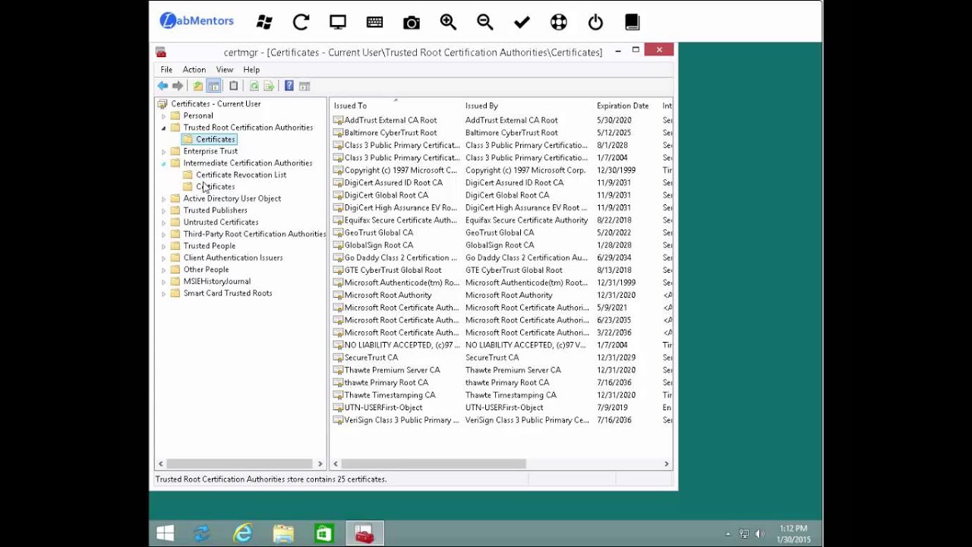Viewport: 972px width, 547px height.
Task: Expand the Personal tree node
Action: point(163,116)
